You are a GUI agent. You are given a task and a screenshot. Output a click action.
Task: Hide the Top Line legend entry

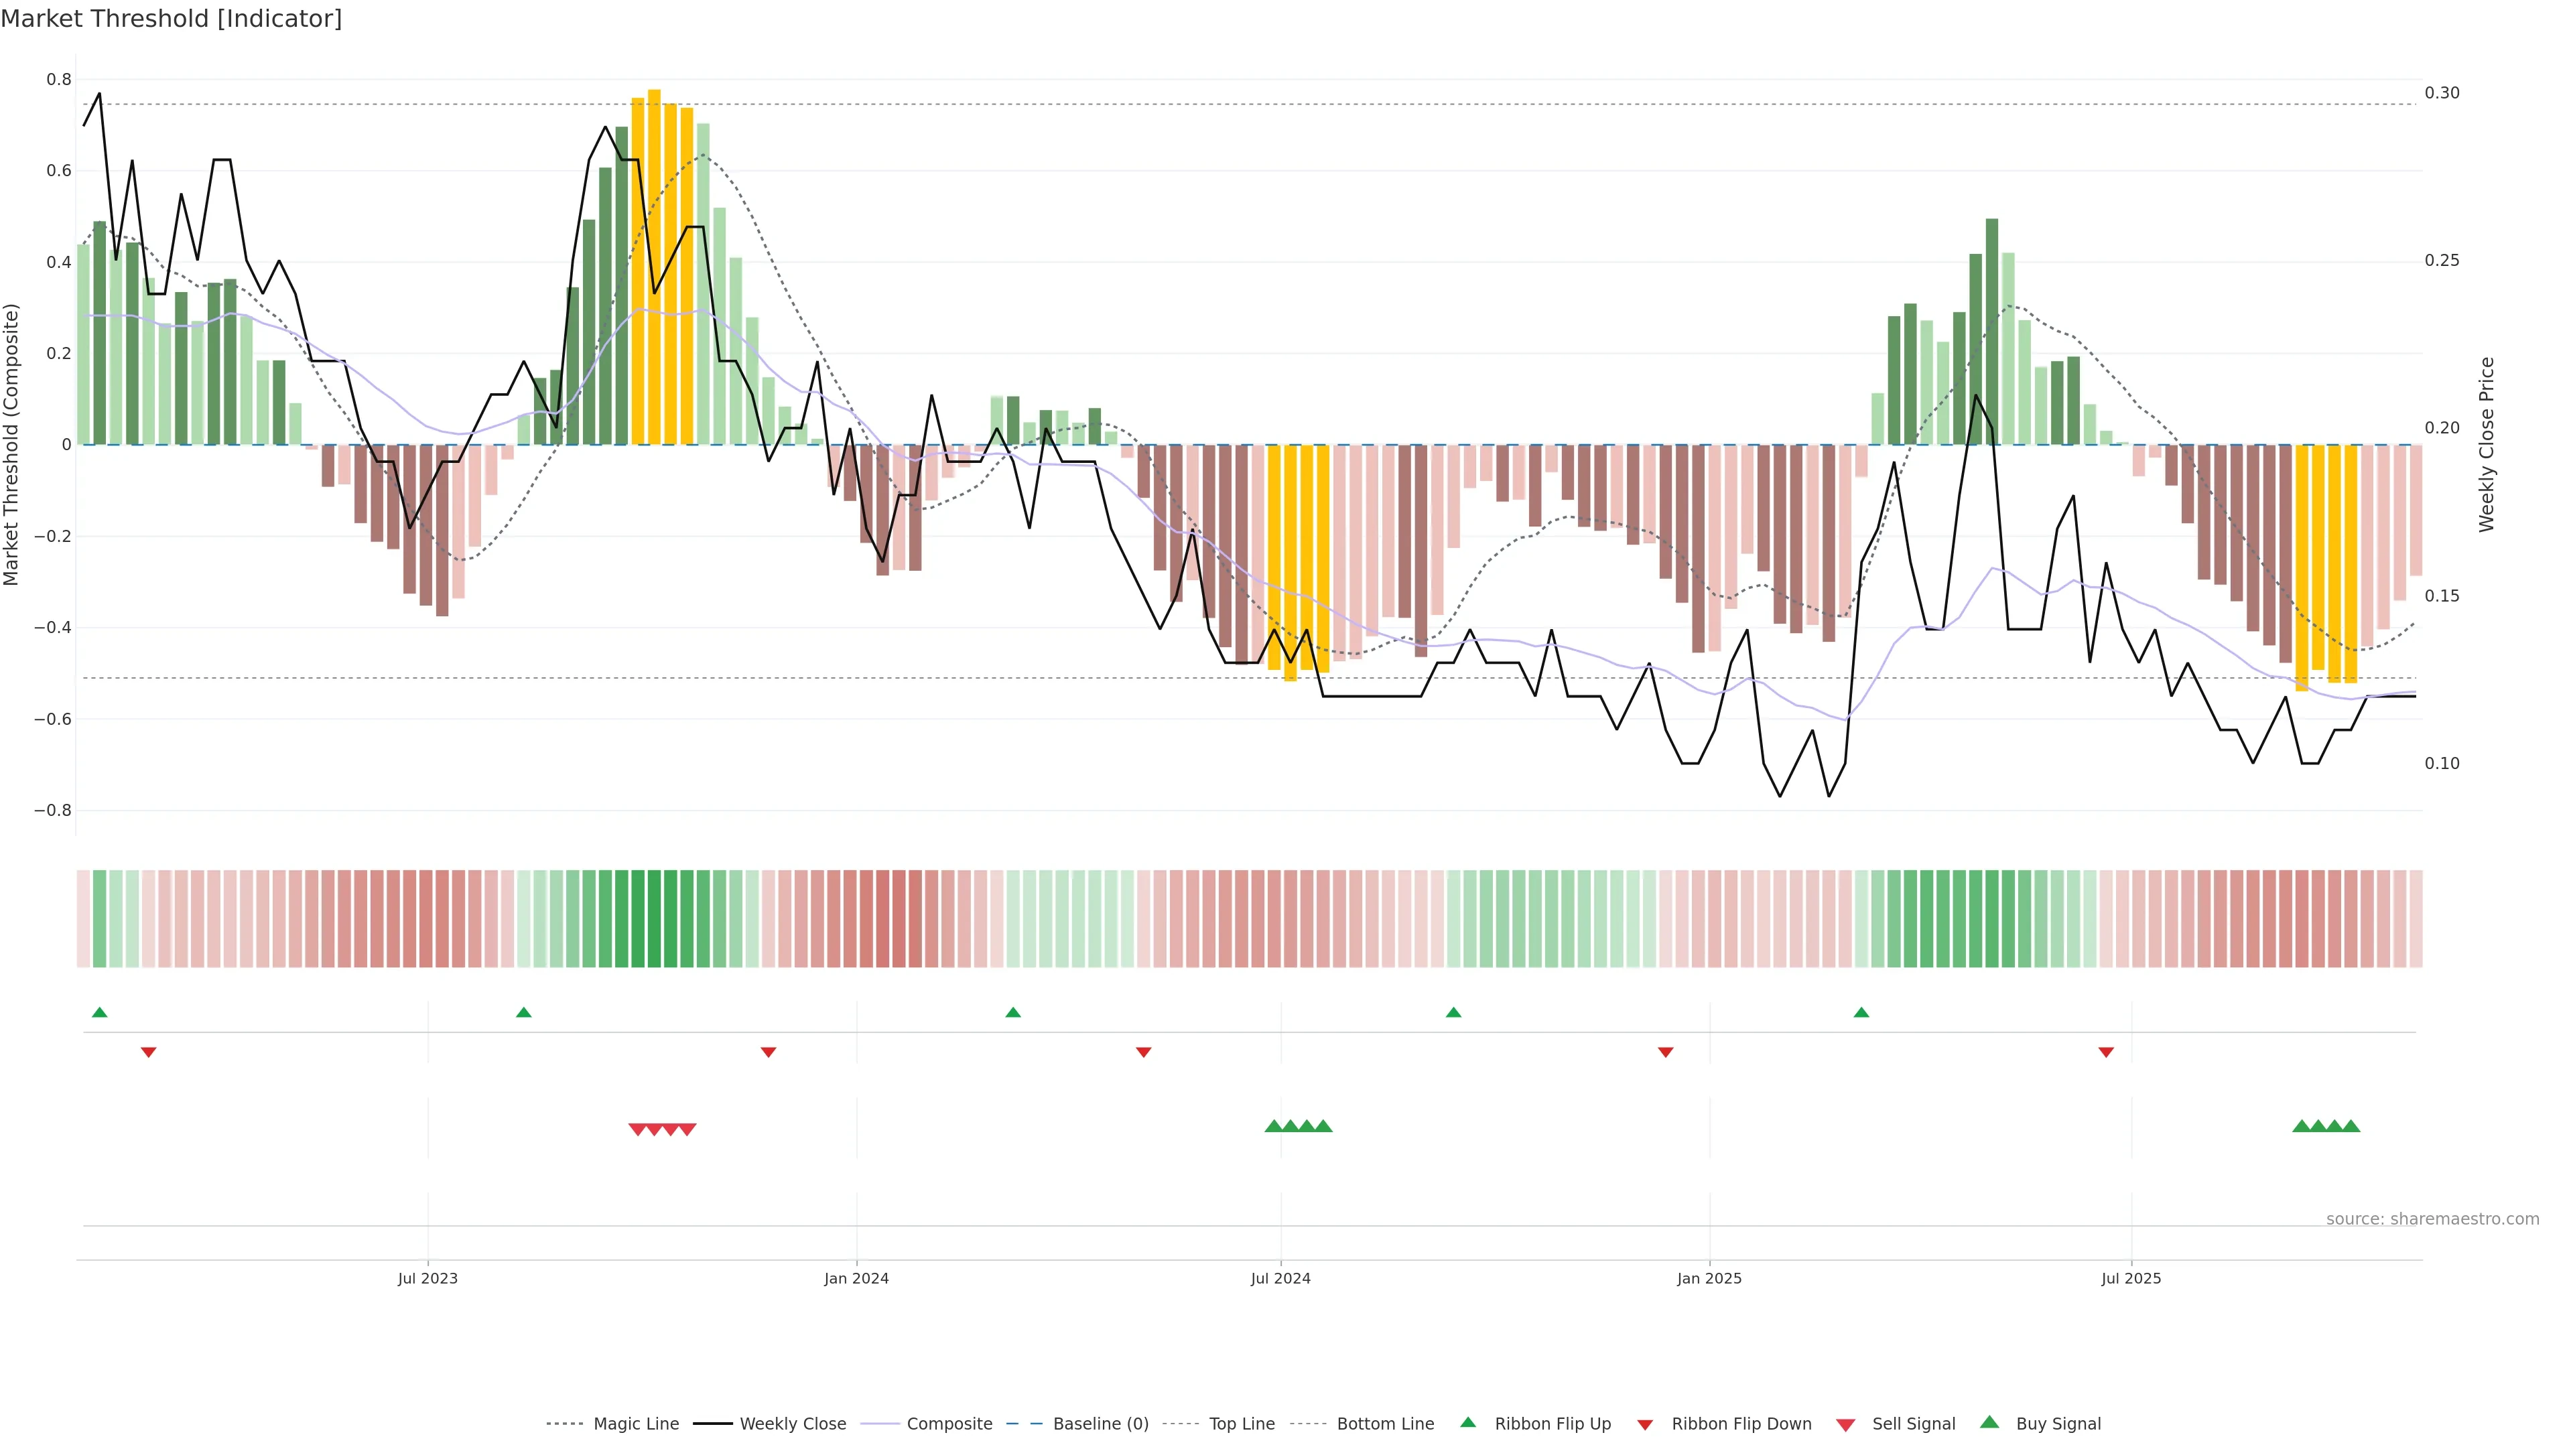click(x=1242, y=1424)
